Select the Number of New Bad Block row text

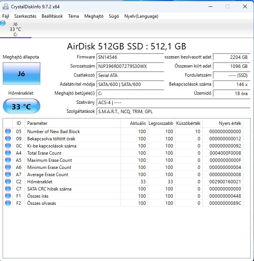[54, 132]
